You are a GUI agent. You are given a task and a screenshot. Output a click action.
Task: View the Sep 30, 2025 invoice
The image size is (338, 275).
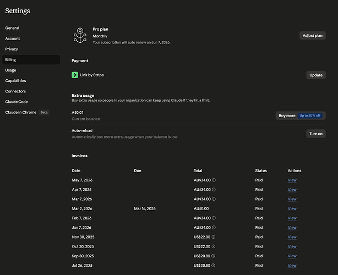click(x=292, y=256)
